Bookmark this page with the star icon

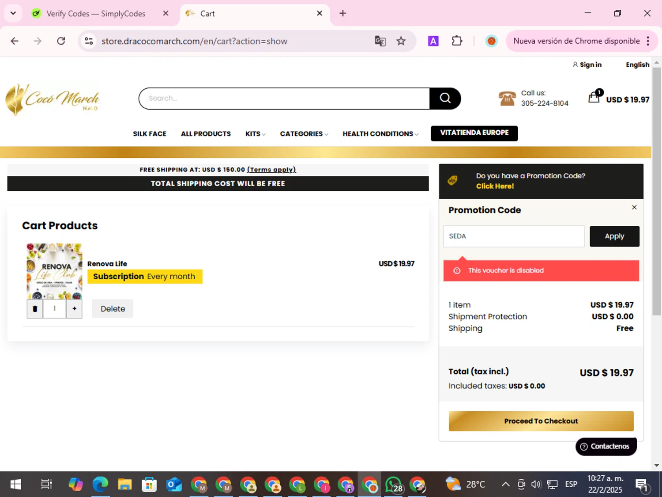pyautogui.click(x=401, y=41)
